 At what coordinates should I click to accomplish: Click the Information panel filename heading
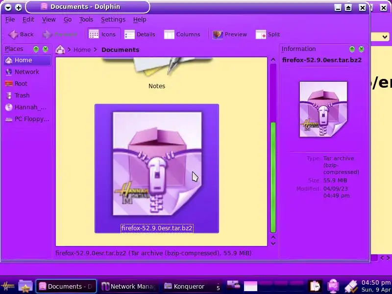322,60
